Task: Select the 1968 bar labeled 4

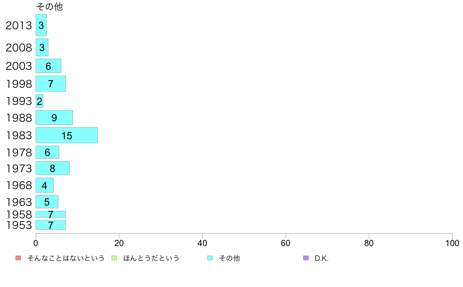Action: click(44, 185)
